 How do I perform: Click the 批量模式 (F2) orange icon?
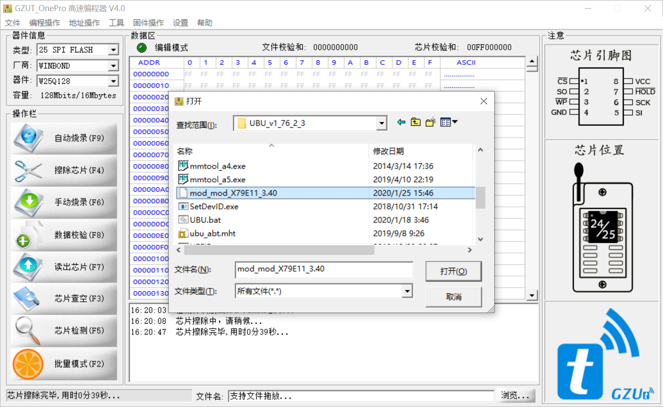[x=28, y=364]
